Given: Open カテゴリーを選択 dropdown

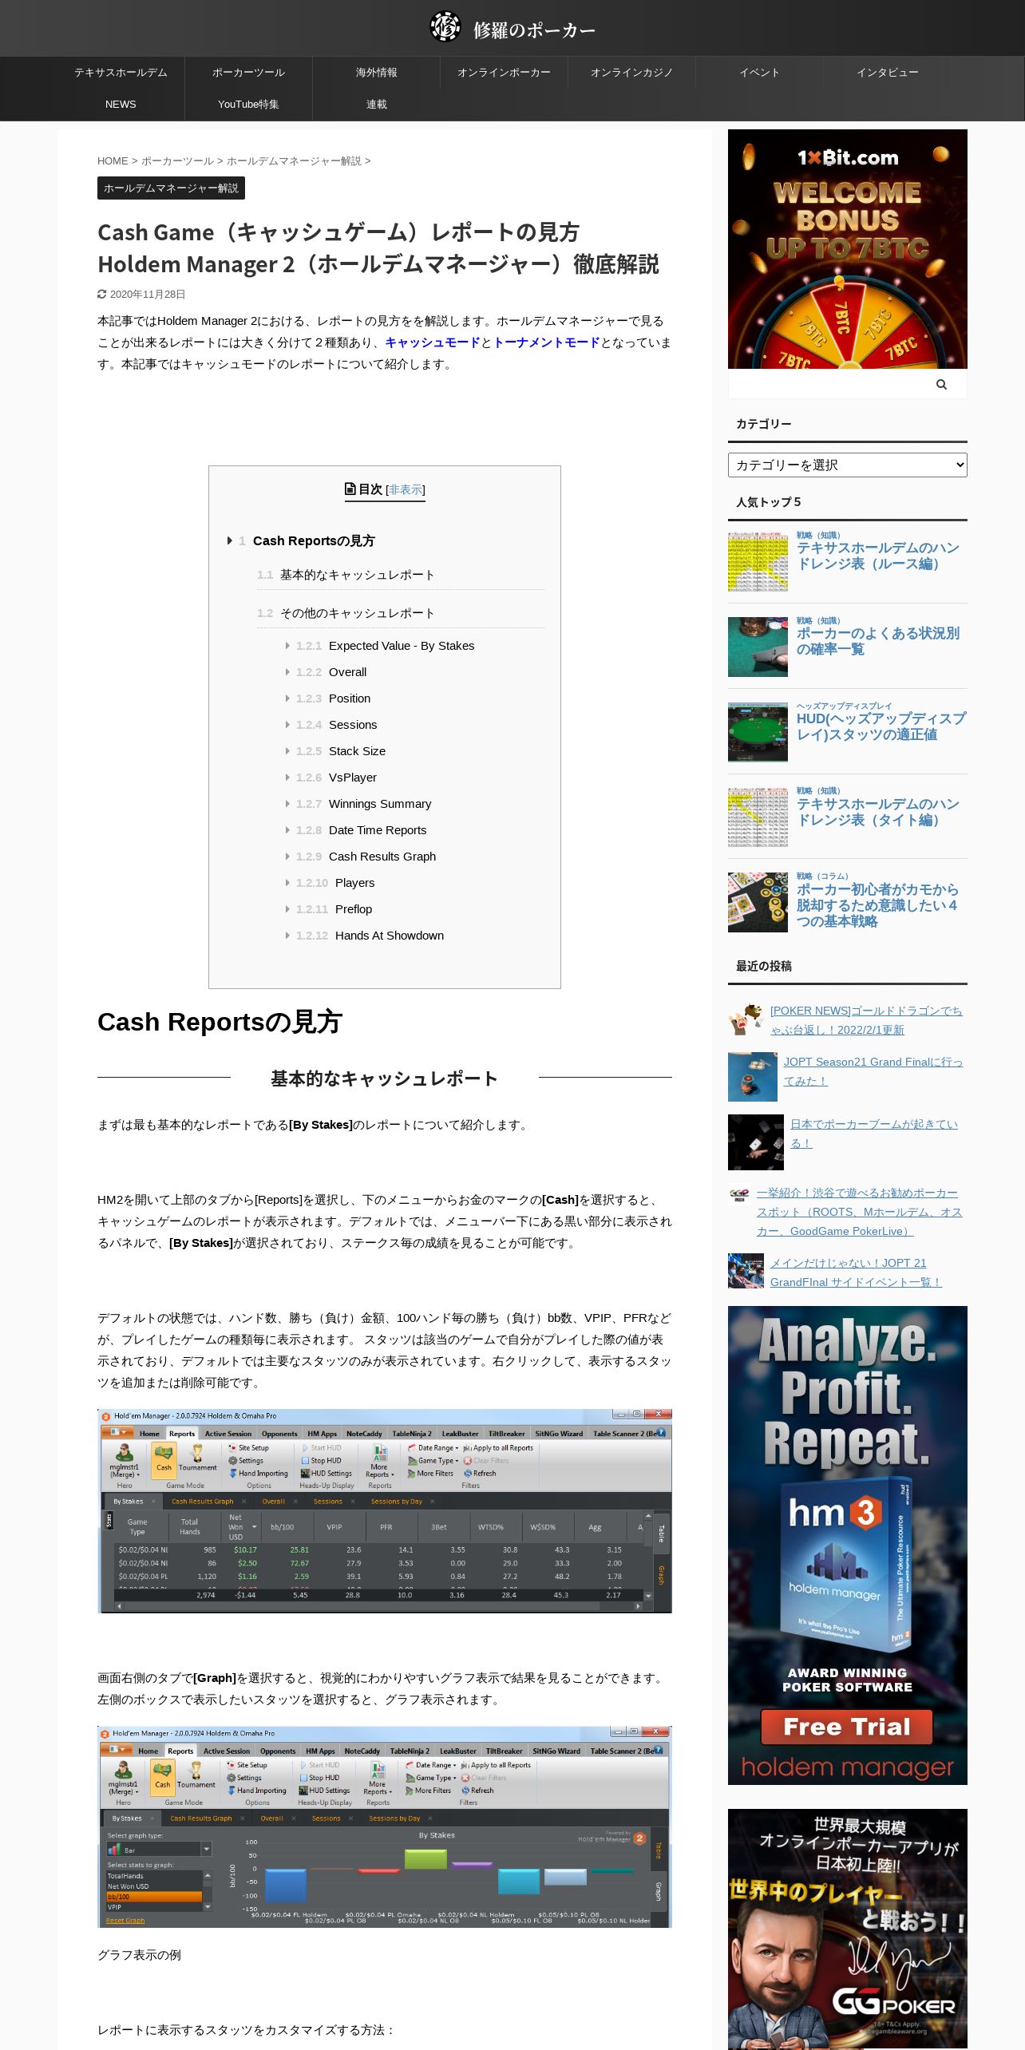Looking at the screenshot, I should pos(847,465).
